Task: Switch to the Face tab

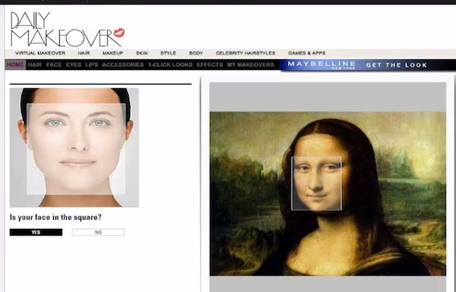Action: pyautogui.click(x=54, y=65)
